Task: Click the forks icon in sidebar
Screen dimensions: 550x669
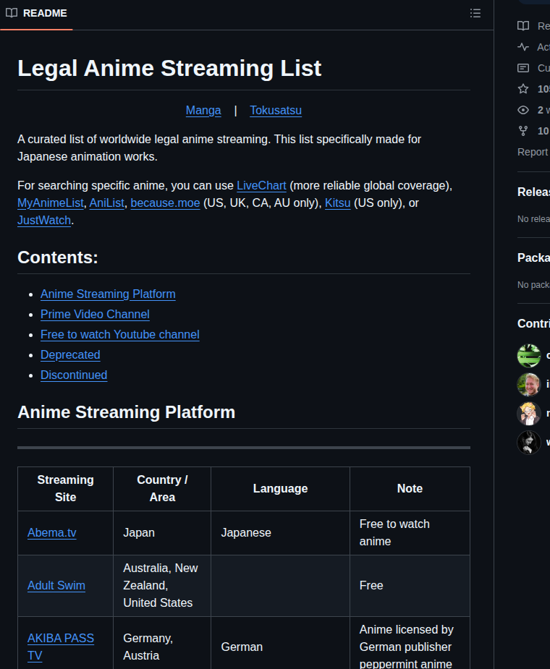Action: point(523,131)
